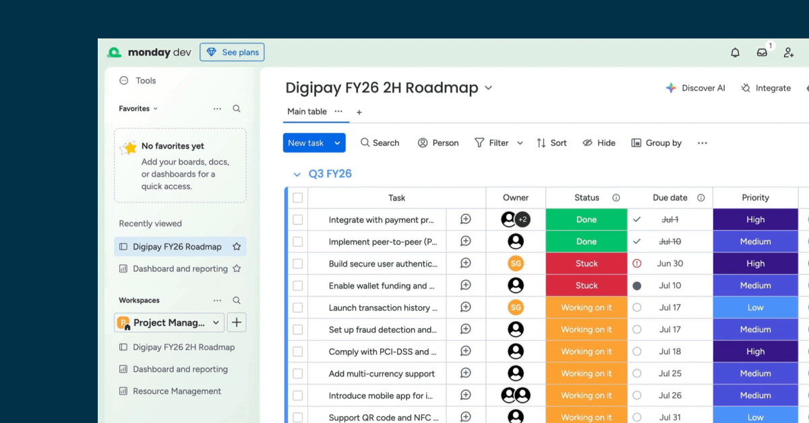Open Sort options
The image size is (809, 423).
(551, 142)
